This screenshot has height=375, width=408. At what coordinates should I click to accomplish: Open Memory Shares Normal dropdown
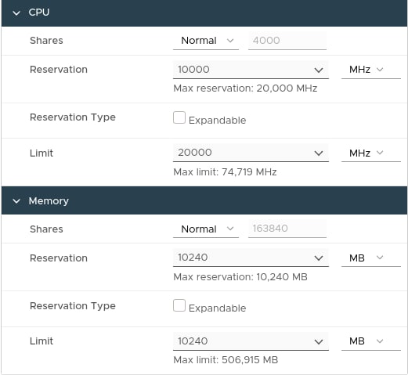[x=206, y=229]
